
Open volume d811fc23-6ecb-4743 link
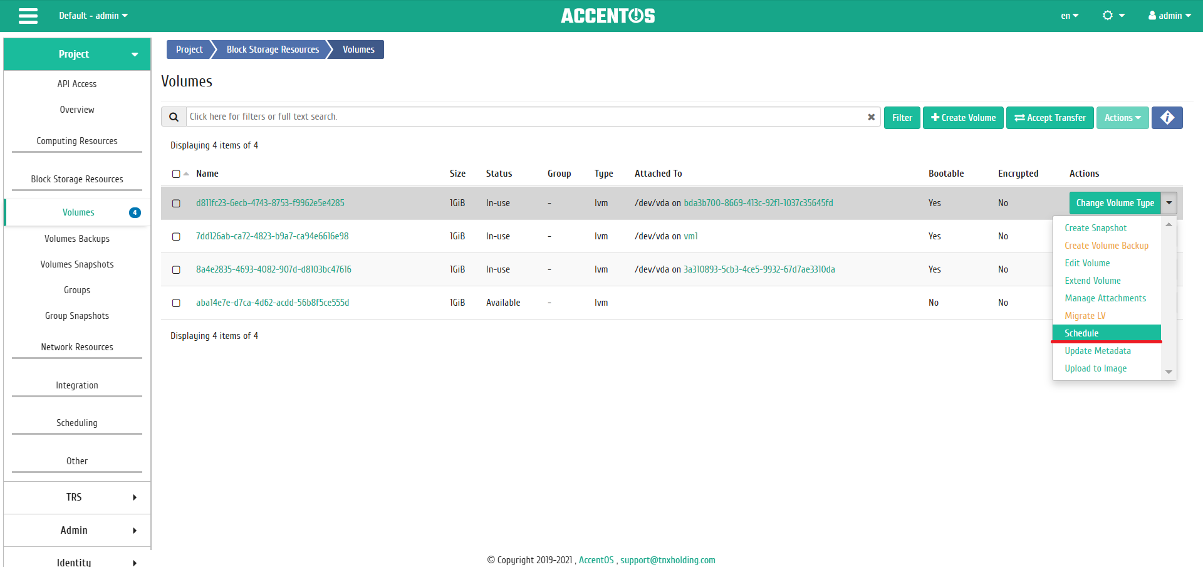point(270,203)
